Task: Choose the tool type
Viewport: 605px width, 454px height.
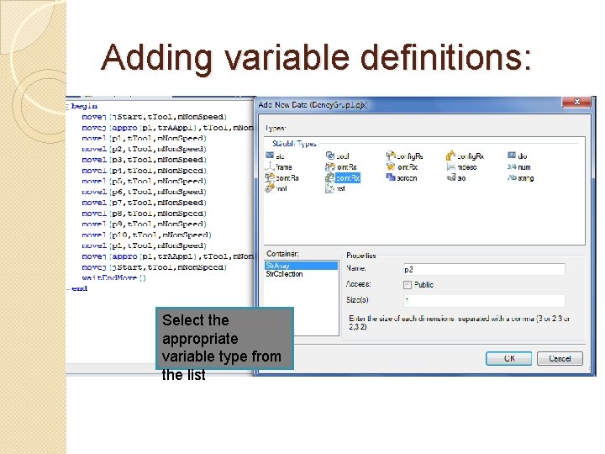Action: 276,189
